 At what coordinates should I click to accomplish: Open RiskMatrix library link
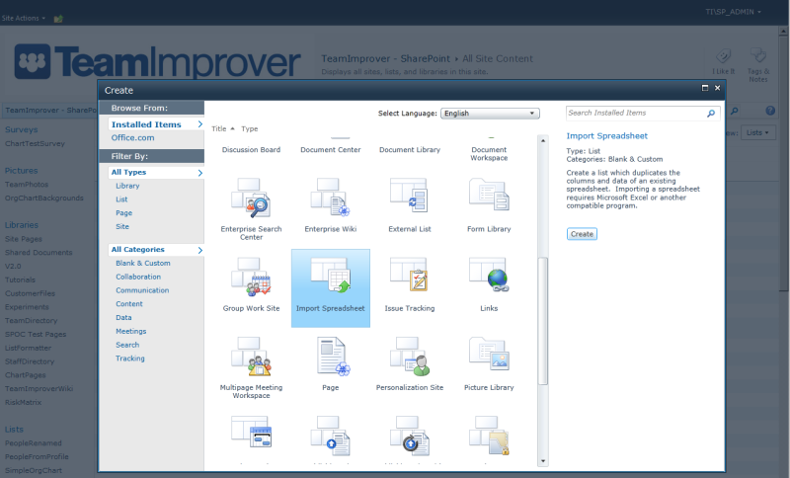[x=23, y=402]
